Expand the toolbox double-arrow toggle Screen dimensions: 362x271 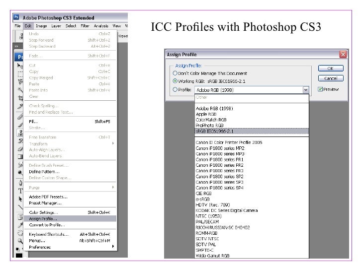[x=16, y=46]
